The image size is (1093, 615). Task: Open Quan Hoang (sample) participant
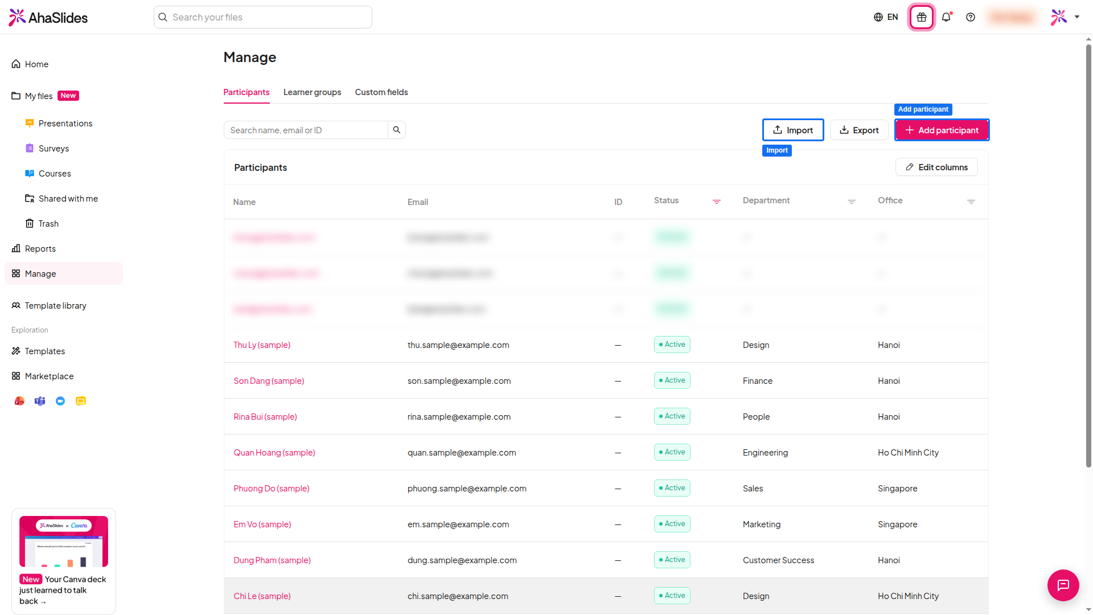pyautogui.click(x=274, y=453)
